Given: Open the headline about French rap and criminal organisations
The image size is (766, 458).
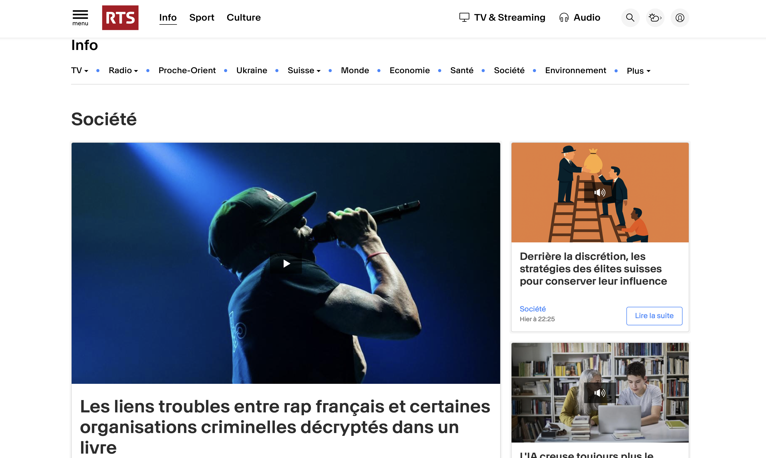Looking at the screenshot, I should tap(285, 427).
